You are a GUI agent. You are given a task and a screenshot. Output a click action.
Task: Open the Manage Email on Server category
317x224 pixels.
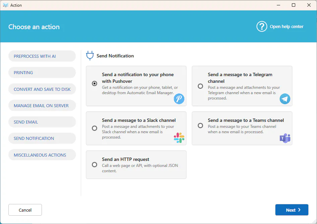[42, 105]
